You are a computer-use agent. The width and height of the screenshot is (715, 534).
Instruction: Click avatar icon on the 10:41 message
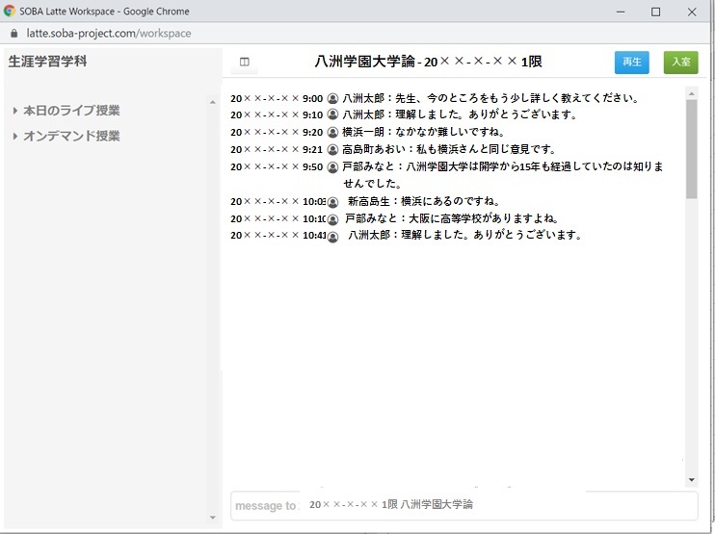click(x=332, y=237)
